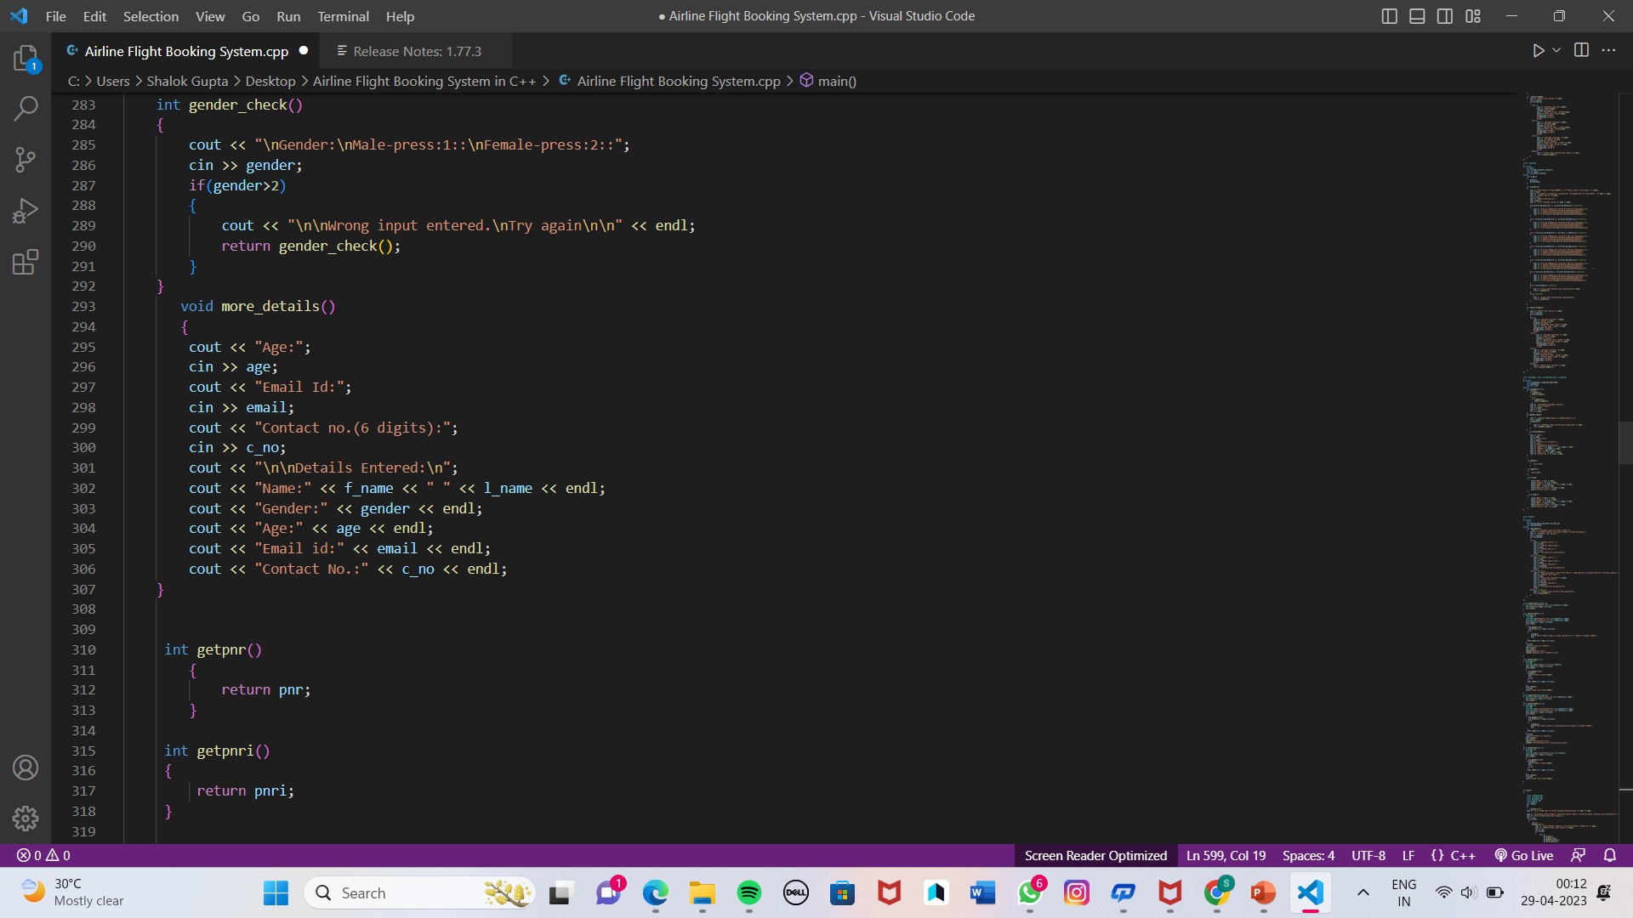Open the Manage gear menu
Image resolution: width=1633 pixels, height=918 pixels.
[26, 818]
